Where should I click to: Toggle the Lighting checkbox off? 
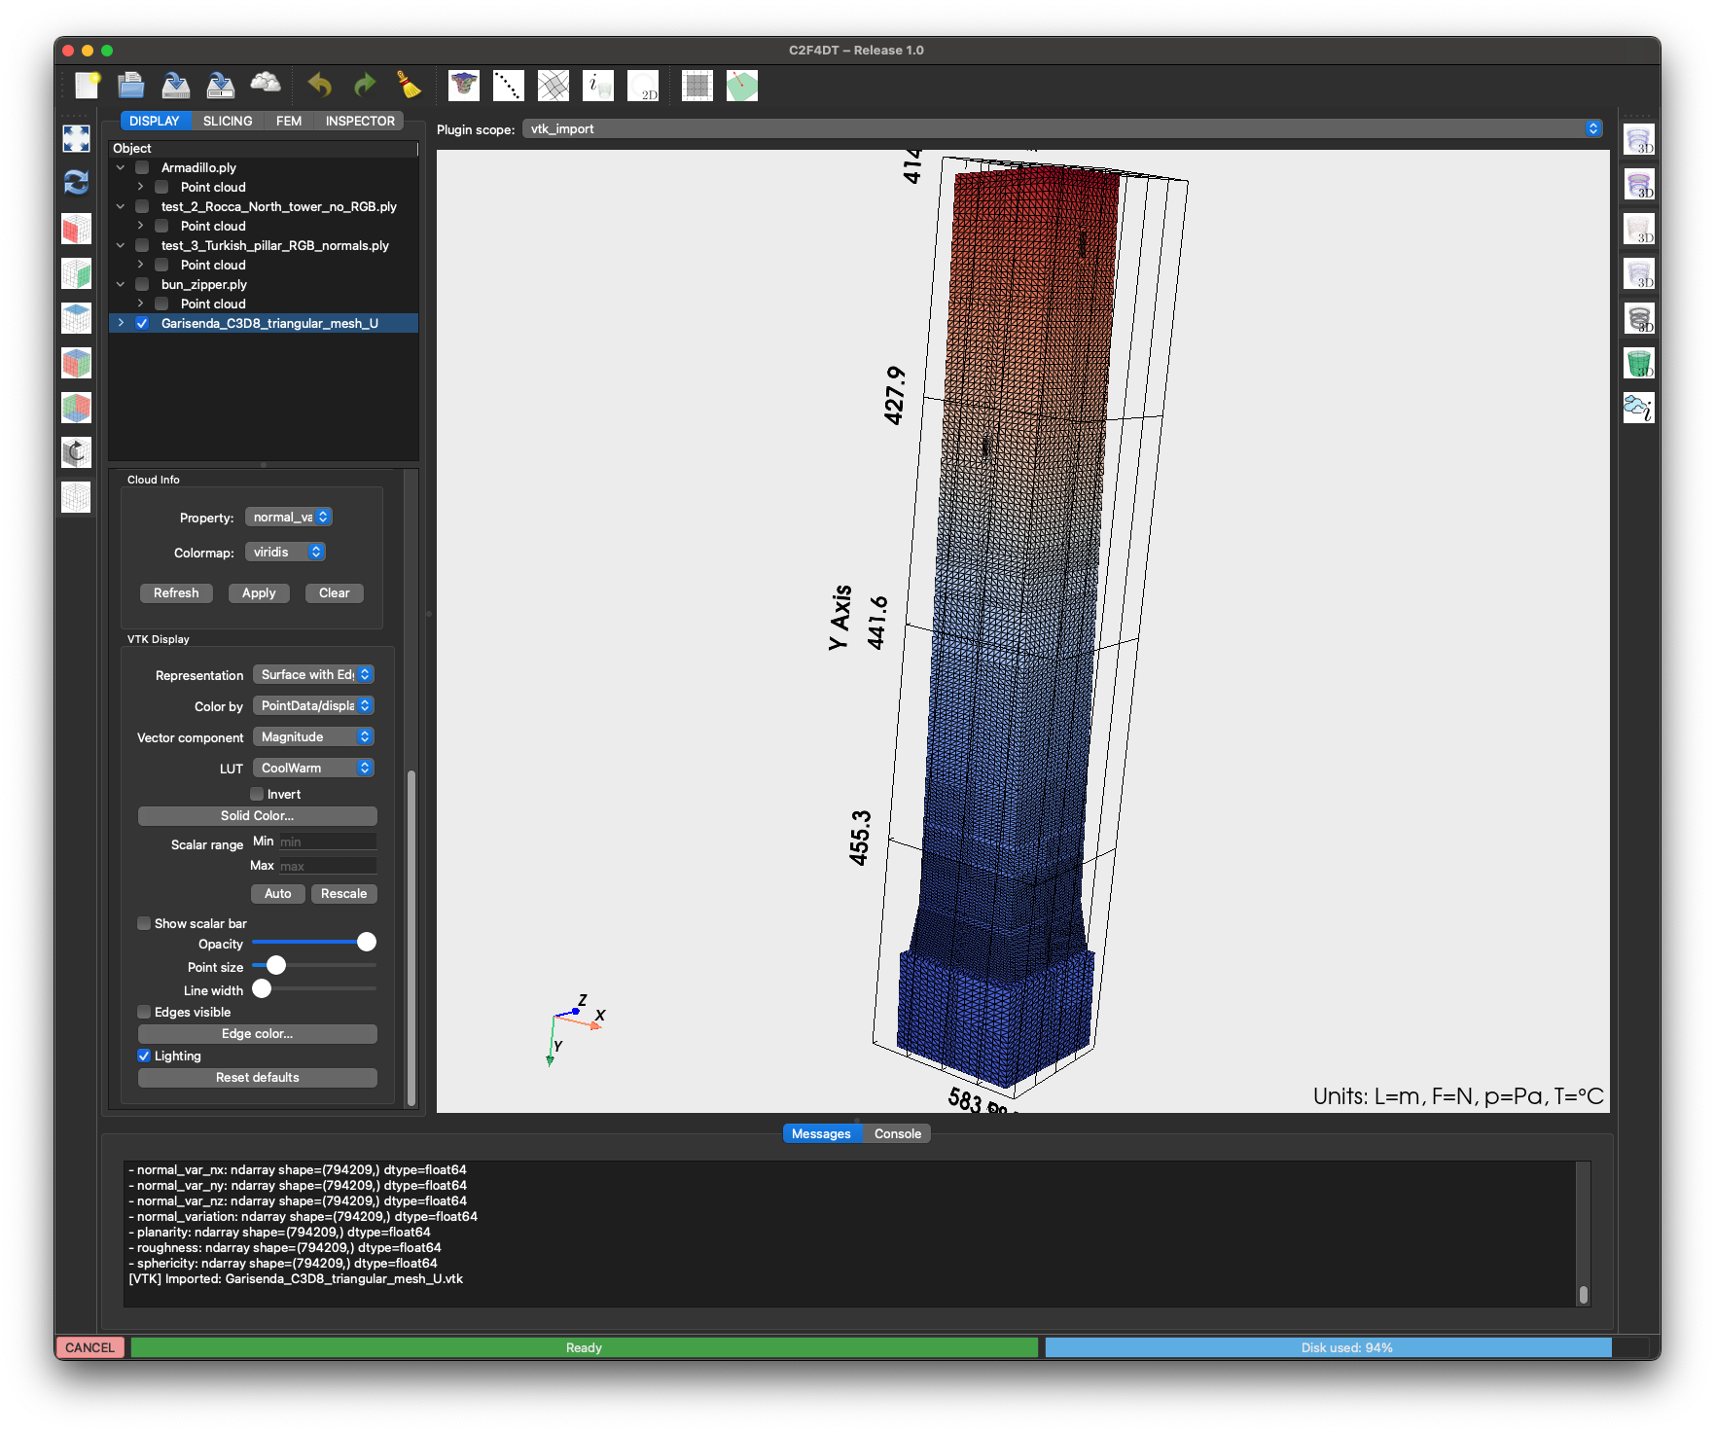point(144,1056)
